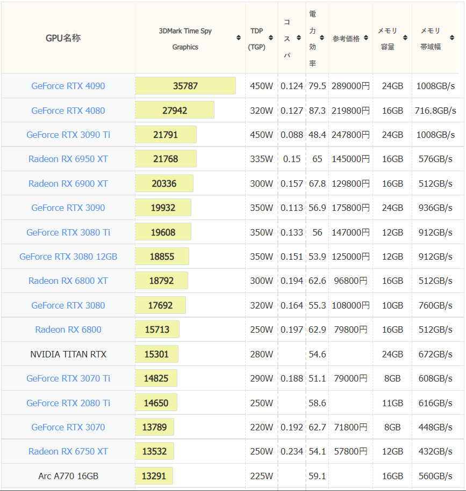The image size is (466, 491).
Task: Click score value 21768
Action: pos(165,159)
